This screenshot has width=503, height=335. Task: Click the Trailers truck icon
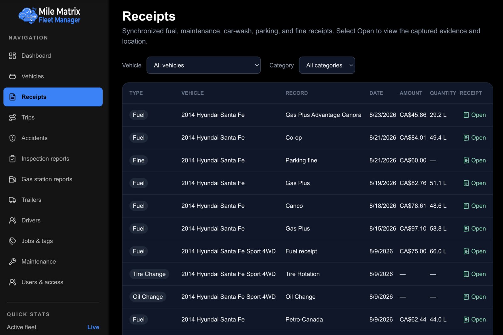(x=12, y=200)
